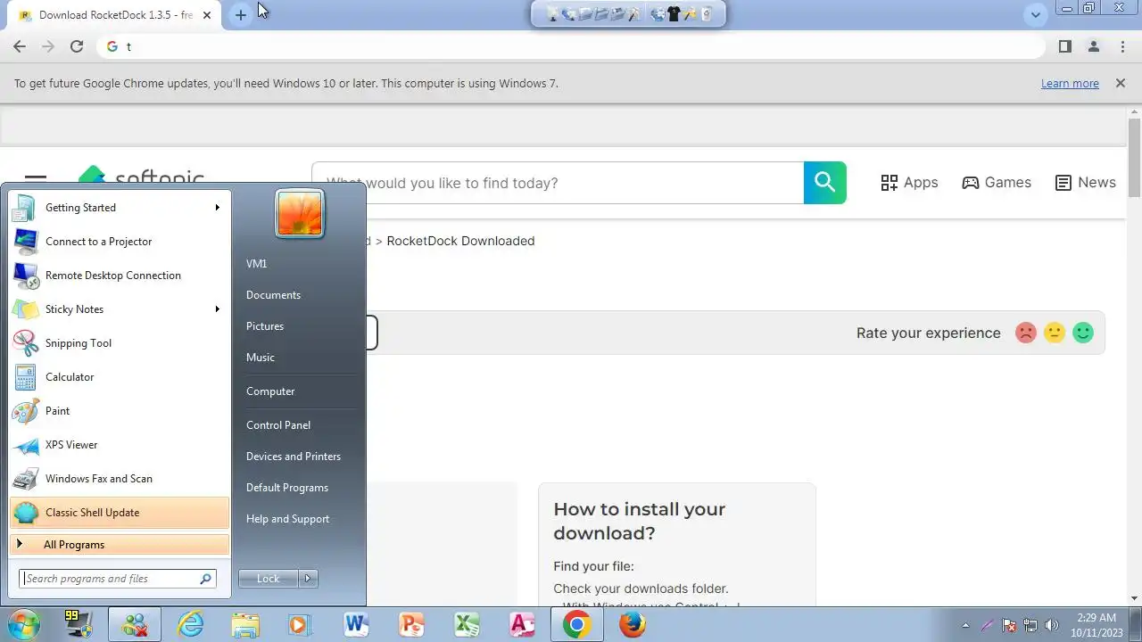
Task: Expand Getting Started jump list arrow
Action: click(x=217, y=208)
